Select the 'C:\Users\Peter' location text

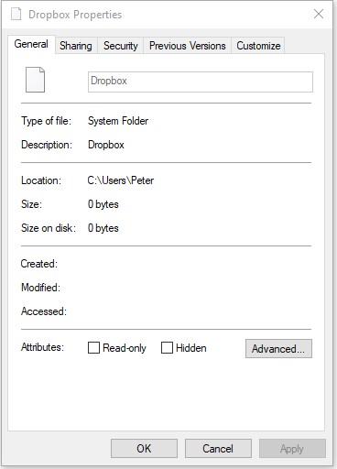121,180
